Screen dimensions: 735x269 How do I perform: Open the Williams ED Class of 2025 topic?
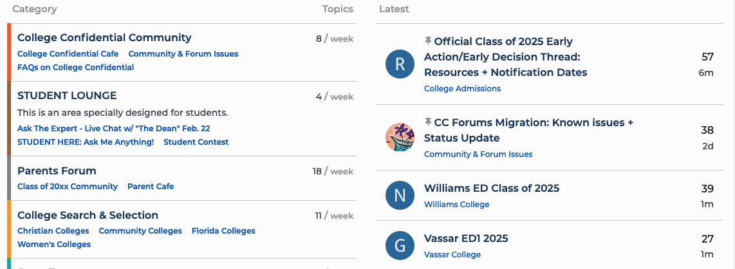coord(492,189)
